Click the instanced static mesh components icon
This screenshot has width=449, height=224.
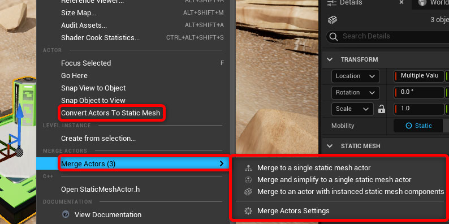[x=248, y=192]
